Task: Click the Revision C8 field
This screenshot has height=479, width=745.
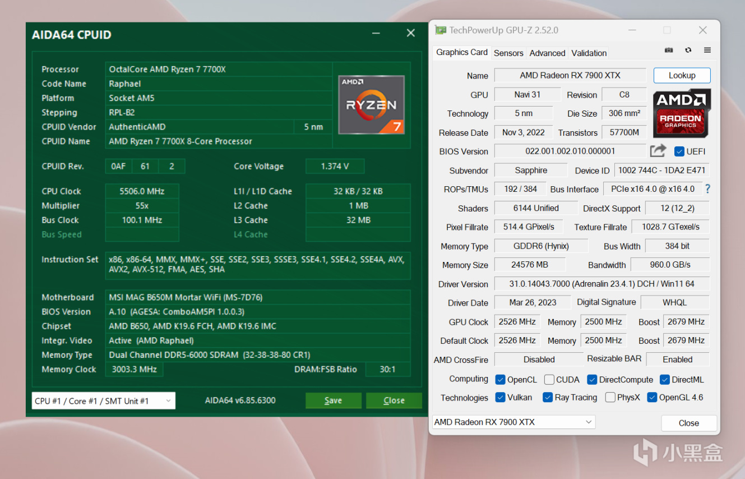Action: point(624,95)
